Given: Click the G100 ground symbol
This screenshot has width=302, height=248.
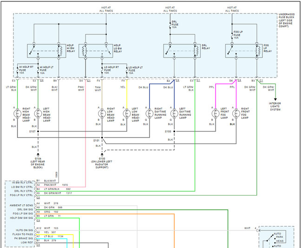Looking at the screenshot, I should (102, 155).
